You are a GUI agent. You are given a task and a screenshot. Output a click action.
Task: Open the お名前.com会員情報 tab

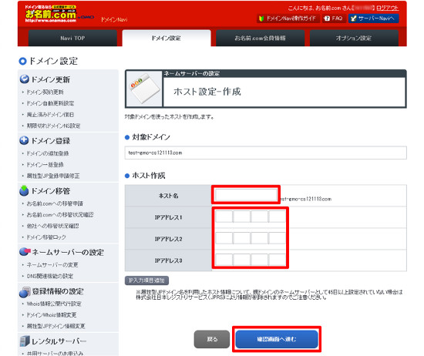coord(260,38)
